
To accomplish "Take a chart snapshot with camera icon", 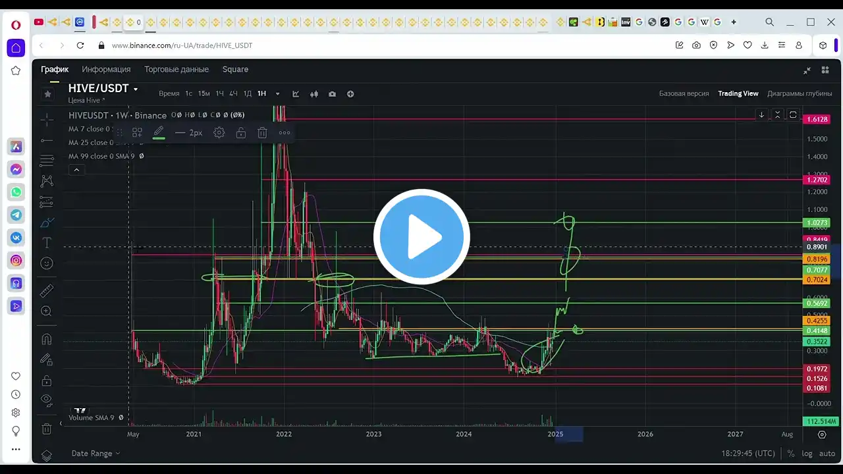I will (332, 94).
